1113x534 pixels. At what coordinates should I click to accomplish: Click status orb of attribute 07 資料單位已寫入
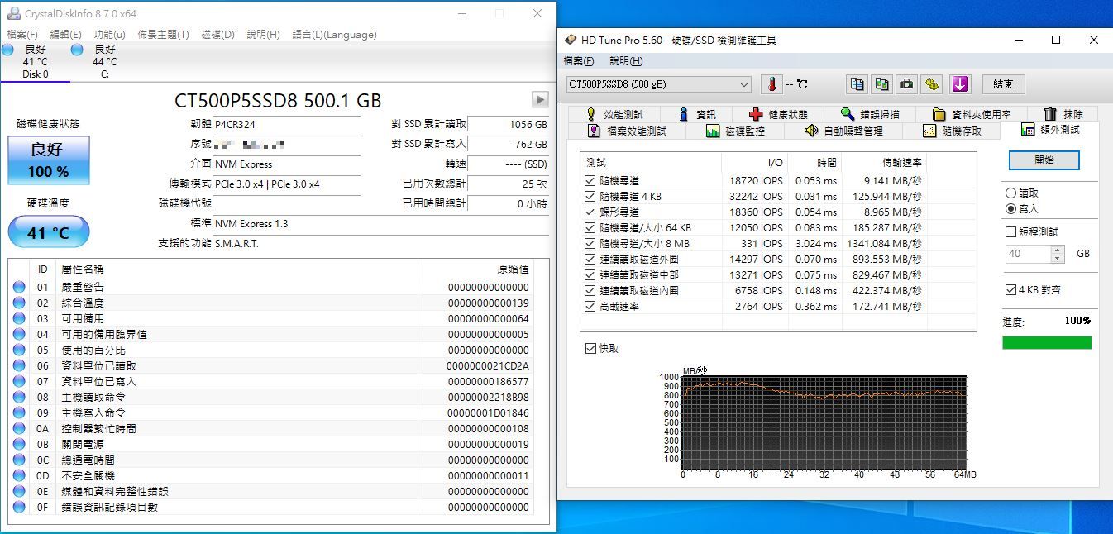coord(19,382)
